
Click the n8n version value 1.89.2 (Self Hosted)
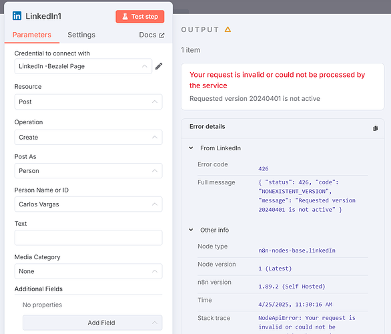(292, 287)
